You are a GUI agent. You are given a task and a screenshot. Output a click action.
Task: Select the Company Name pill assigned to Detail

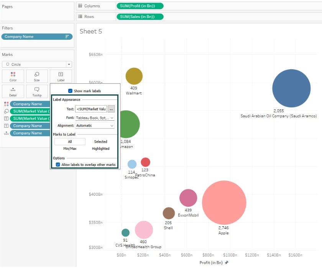30,133
